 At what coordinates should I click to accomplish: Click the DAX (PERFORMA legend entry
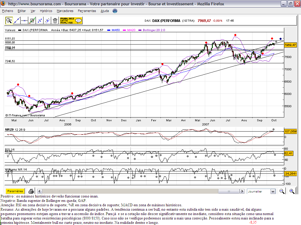[x=35, y=30]
